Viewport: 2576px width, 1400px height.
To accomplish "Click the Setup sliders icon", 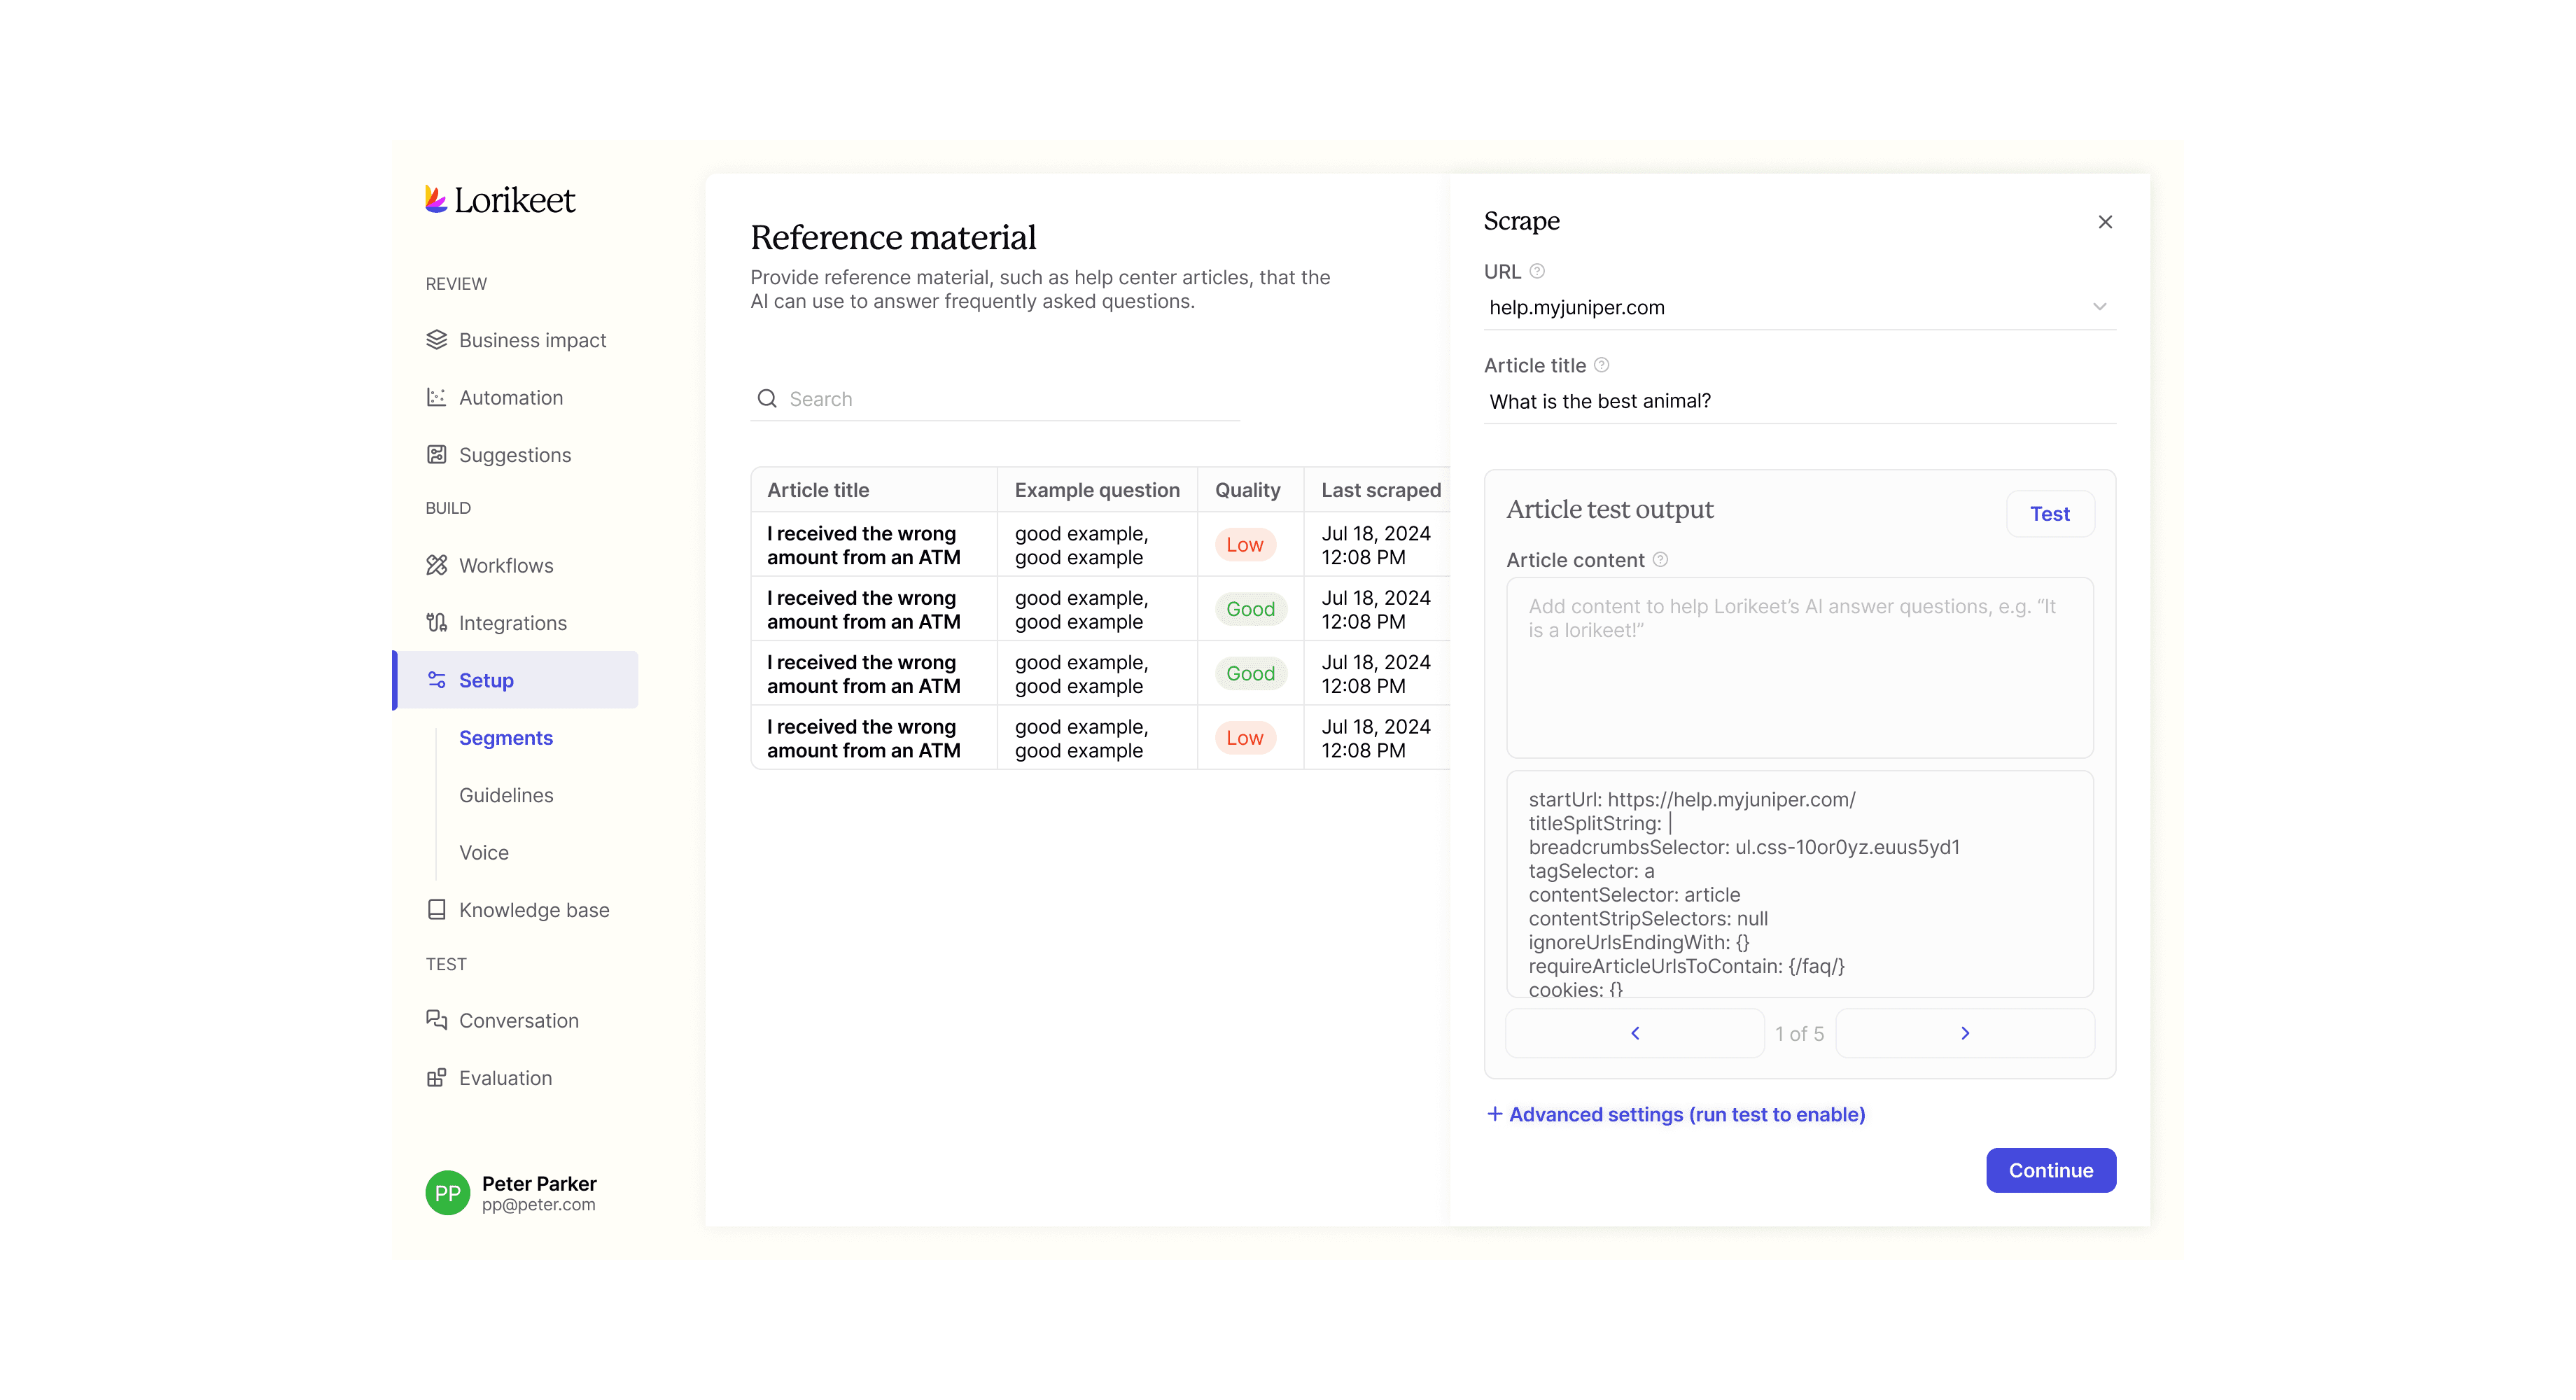I will tap(436, 680).
